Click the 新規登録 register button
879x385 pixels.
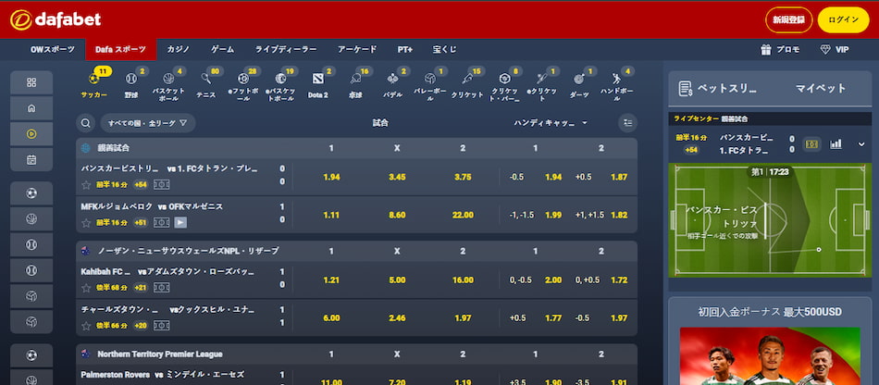(x=788, y=20)
